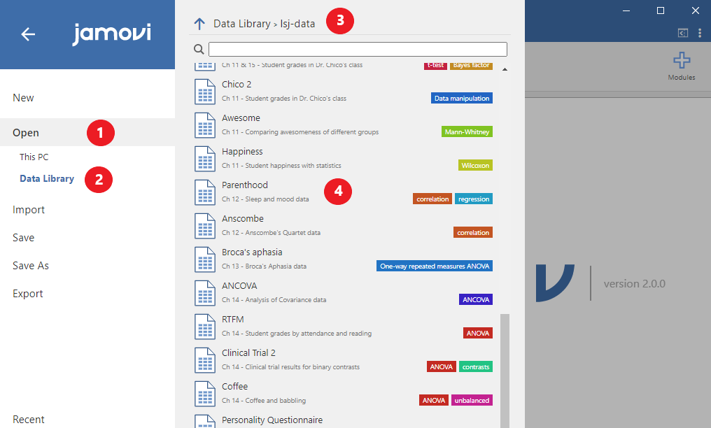
Task: Click the Chico 2 dataset file icon
Action: [x=205, y=92]
